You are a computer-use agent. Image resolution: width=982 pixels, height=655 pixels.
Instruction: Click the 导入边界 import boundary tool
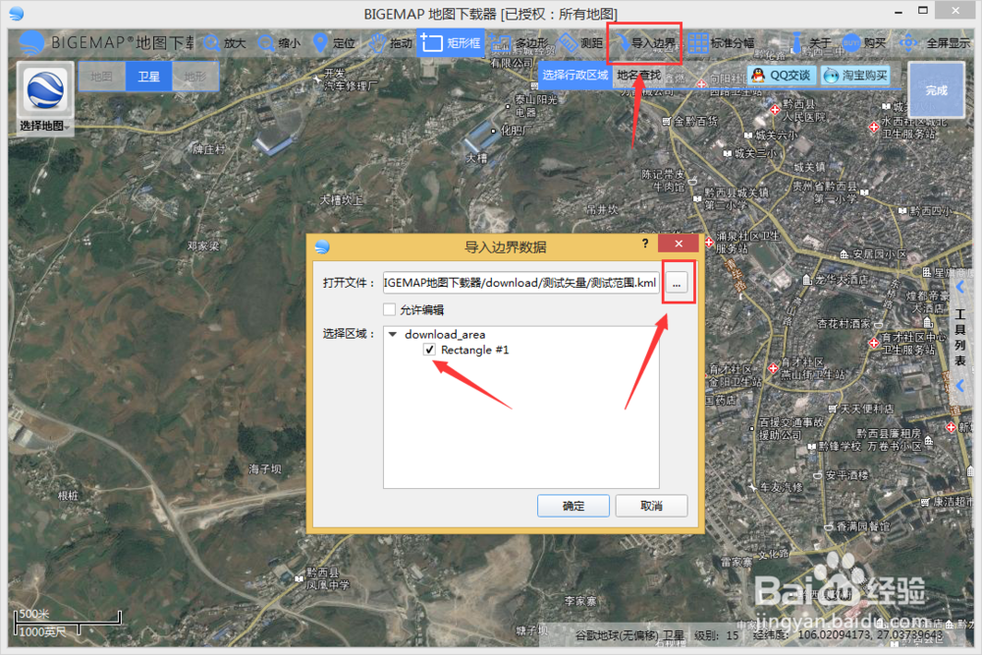(x=644, y=42)
